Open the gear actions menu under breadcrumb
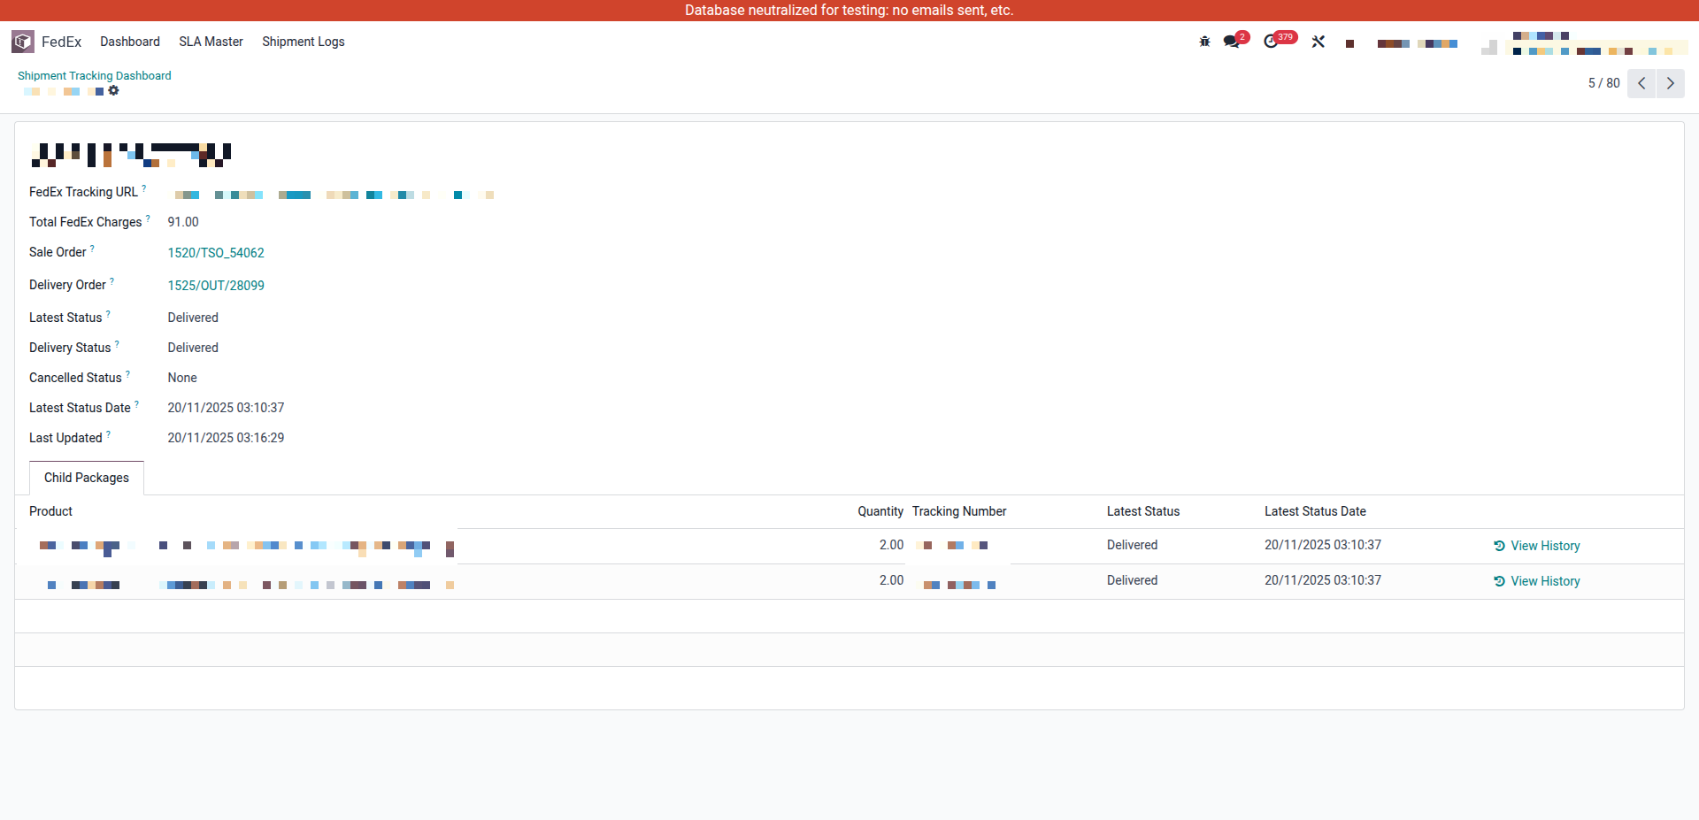 (113, 91)
